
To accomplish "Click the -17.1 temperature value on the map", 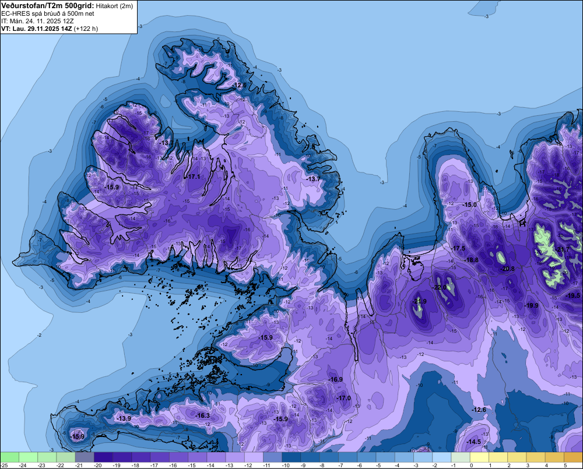I will (x=194, y=177).
